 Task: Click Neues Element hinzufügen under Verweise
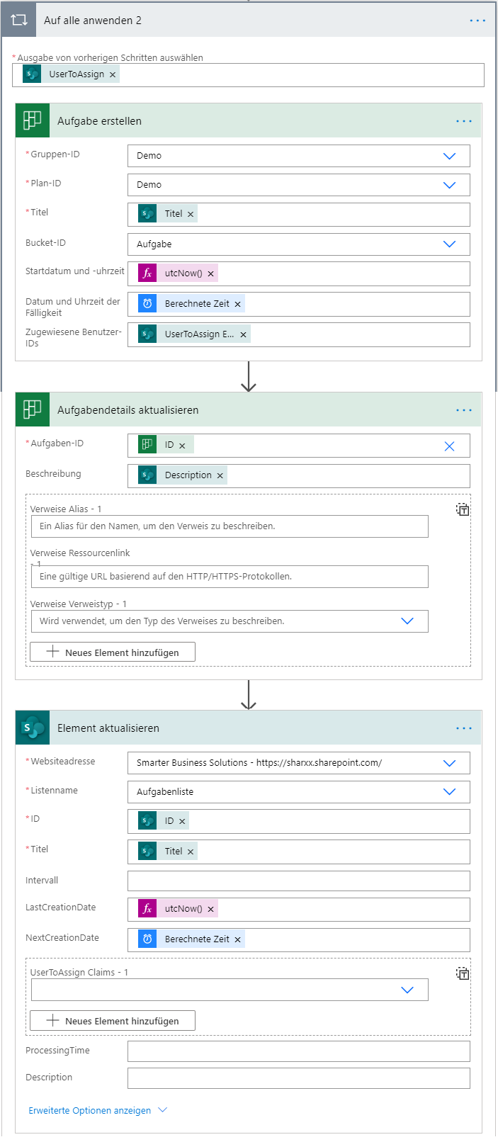click(112, 651)
